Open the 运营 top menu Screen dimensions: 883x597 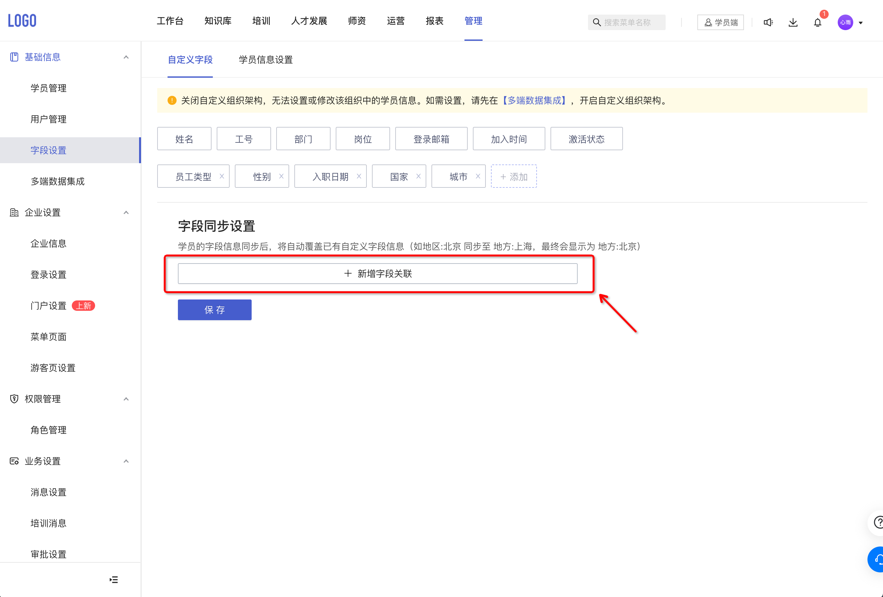pos(396,21)
